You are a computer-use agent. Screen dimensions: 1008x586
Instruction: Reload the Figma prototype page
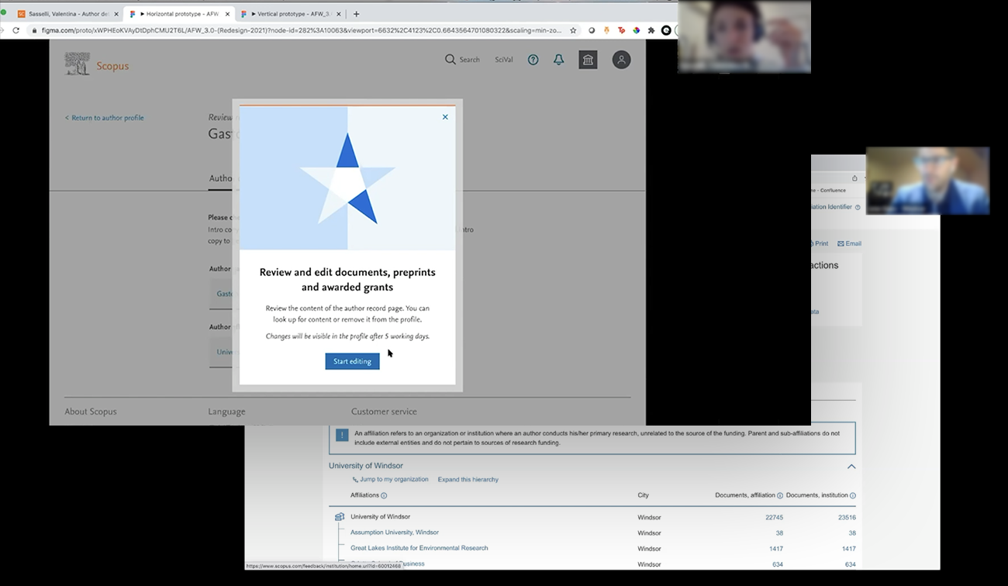(16, 30)
